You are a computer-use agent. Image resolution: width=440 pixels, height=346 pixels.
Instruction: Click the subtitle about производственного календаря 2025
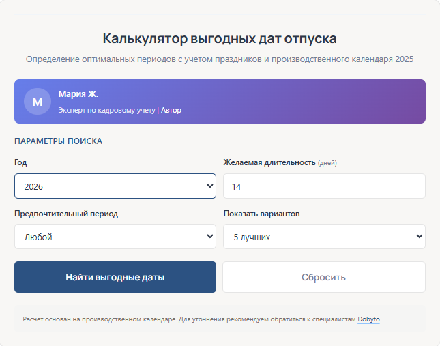(220, 59)
